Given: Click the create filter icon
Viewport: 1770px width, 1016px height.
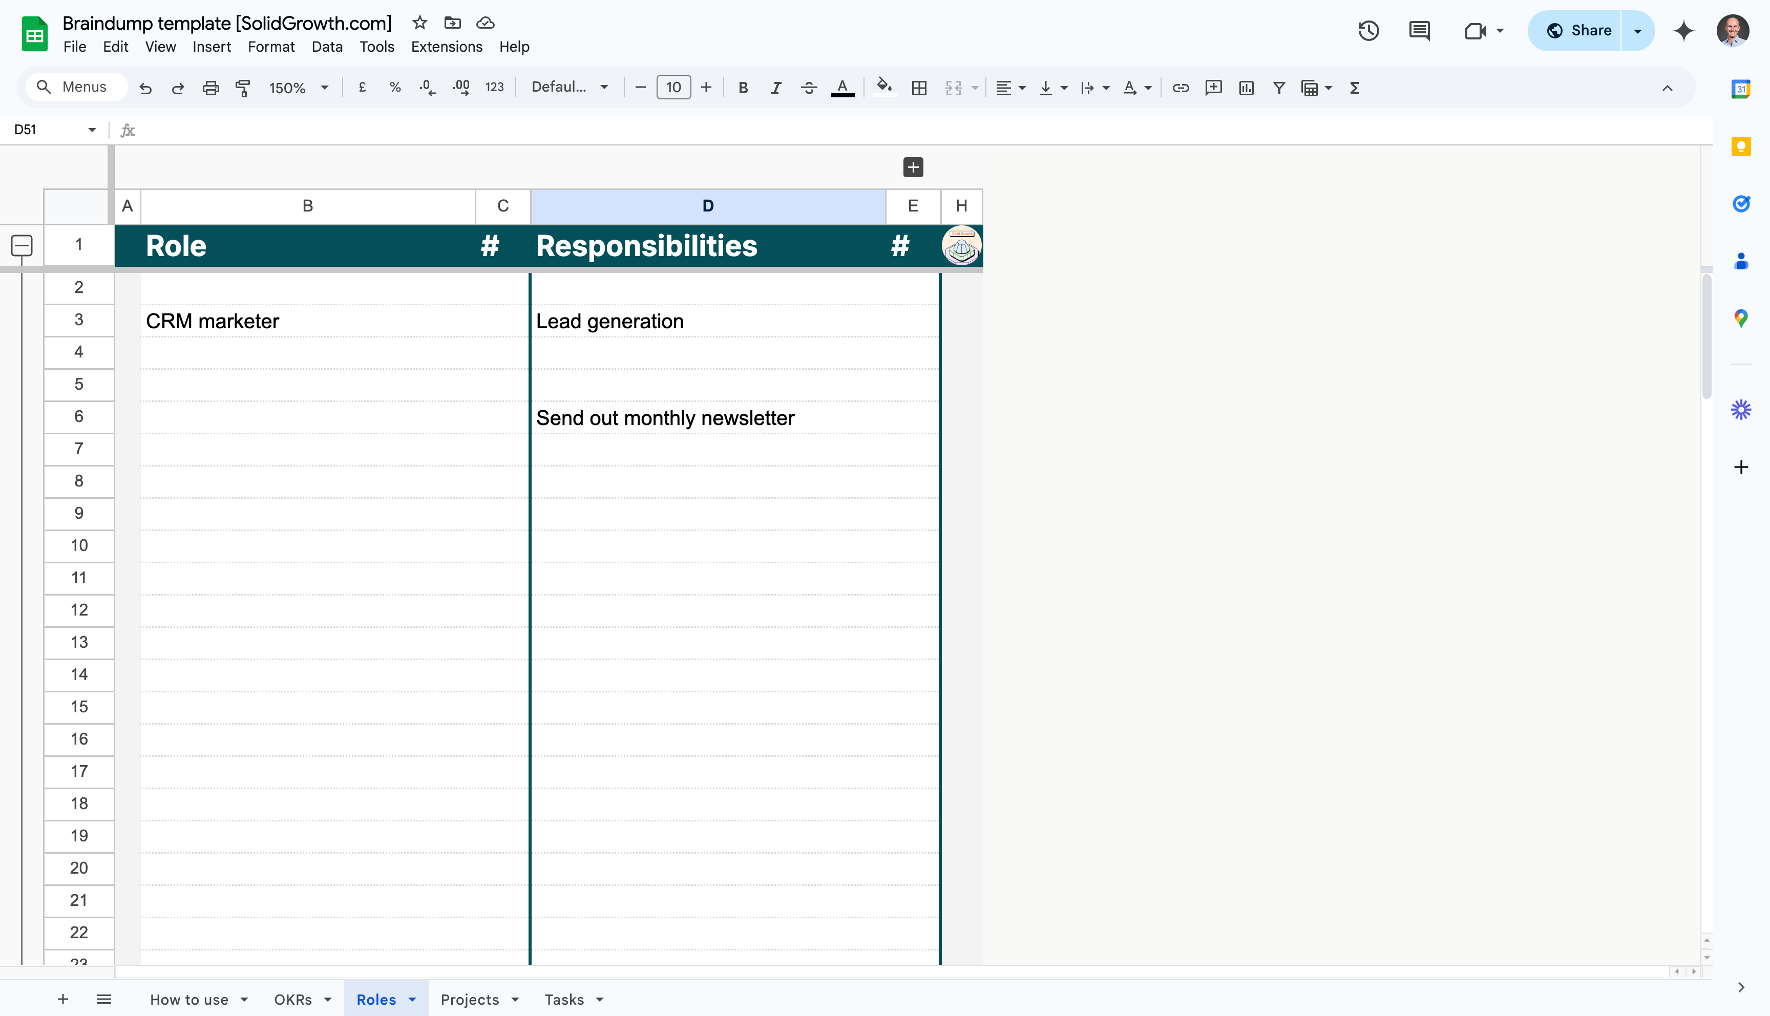Looking at the screenshot, I should pyautogui.click(x=1279, y=88).
